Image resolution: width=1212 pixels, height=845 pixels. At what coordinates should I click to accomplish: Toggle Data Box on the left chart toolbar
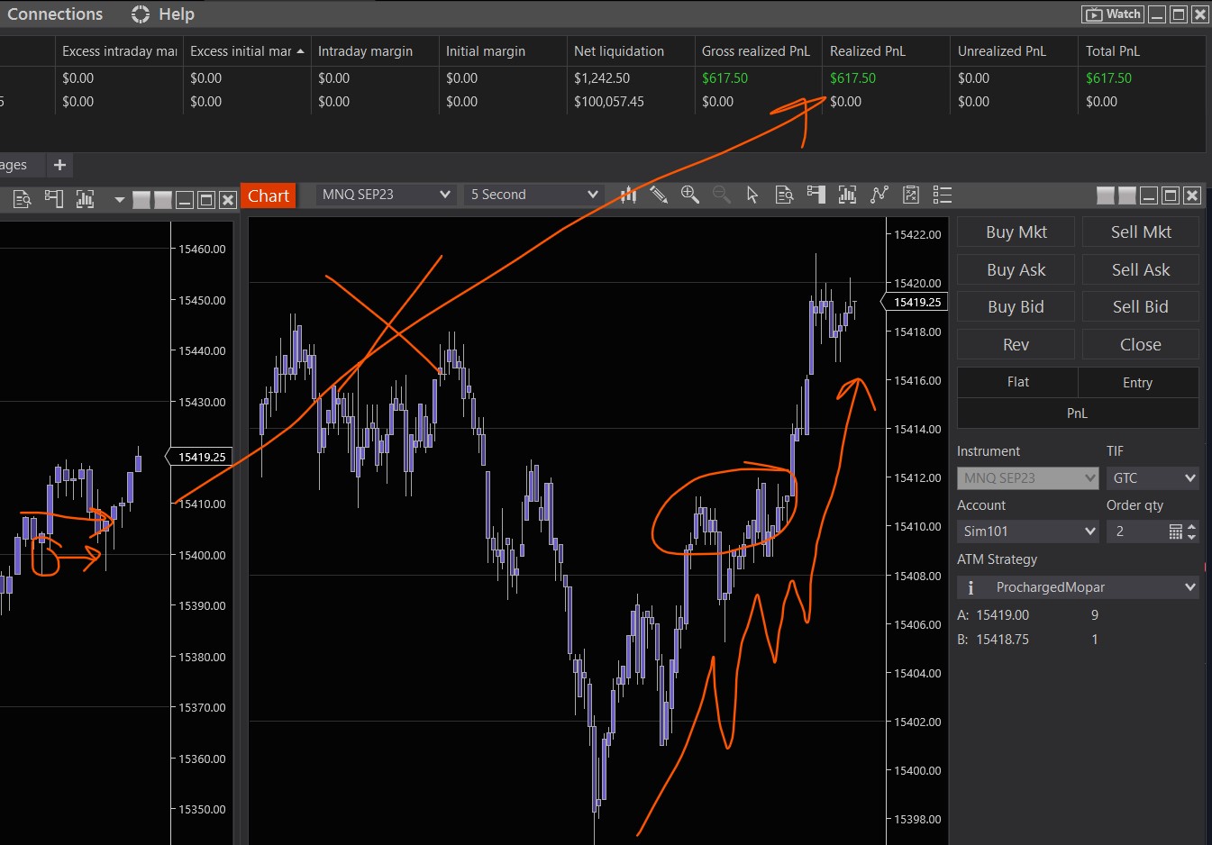(x=22, y=199)
